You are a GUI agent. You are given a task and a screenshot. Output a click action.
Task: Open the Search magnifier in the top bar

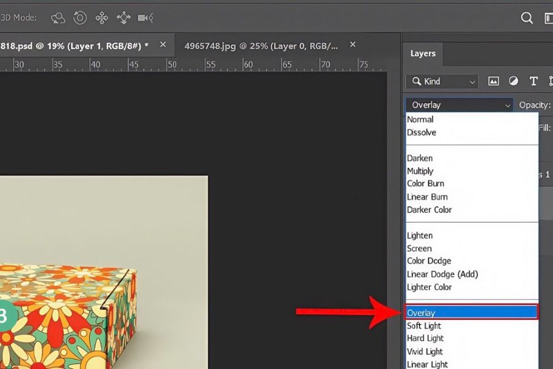pos(527,18)
